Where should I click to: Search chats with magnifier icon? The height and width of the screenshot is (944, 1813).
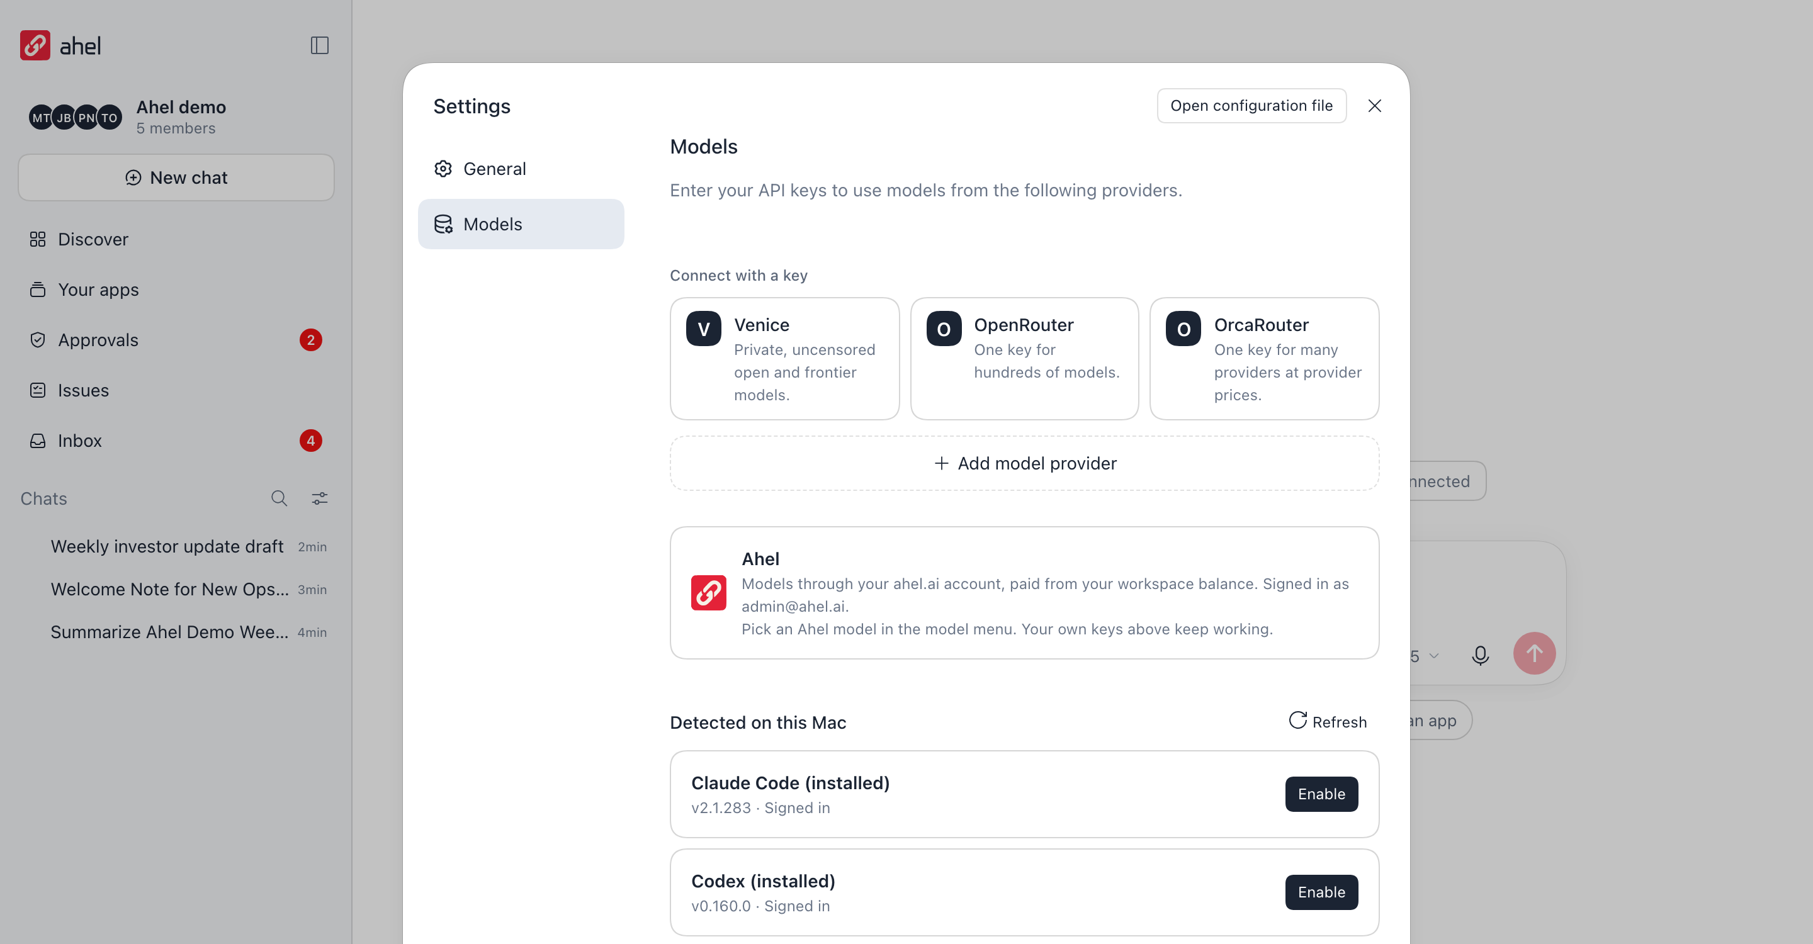(x=280, y=498)
